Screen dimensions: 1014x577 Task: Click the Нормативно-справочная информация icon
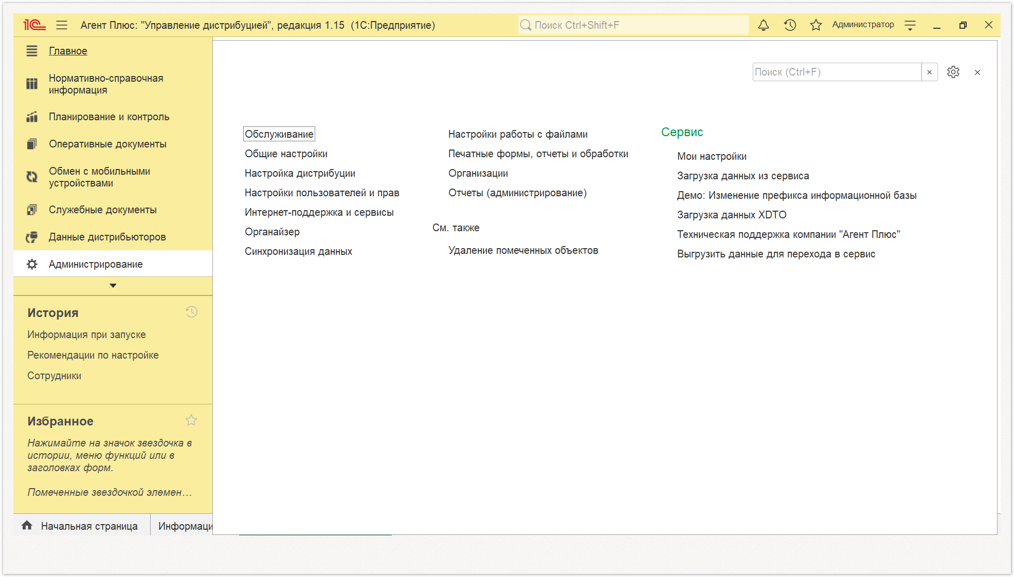tap(32, 84)
